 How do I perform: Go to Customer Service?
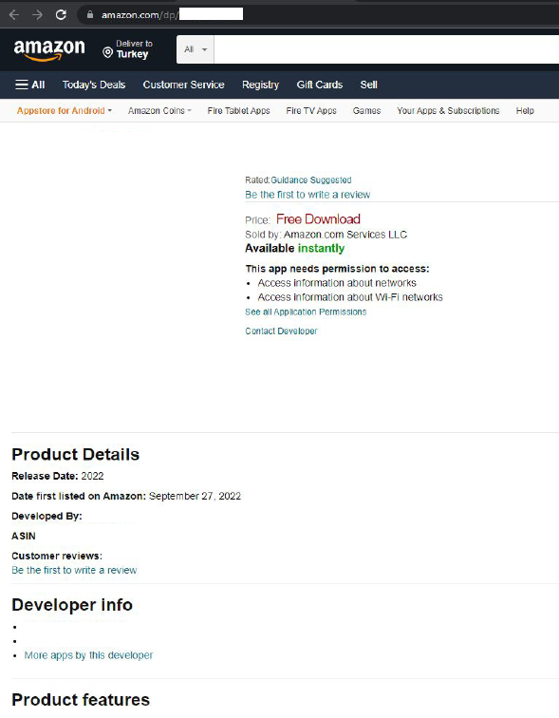(183, 85)
